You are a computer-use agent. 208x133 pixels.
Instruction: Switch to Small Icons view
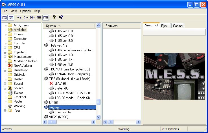(x=26, y=18)
